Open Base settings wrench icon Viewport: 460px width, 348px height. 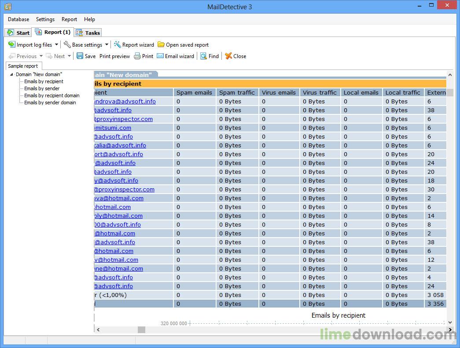(x=67, y=44)
